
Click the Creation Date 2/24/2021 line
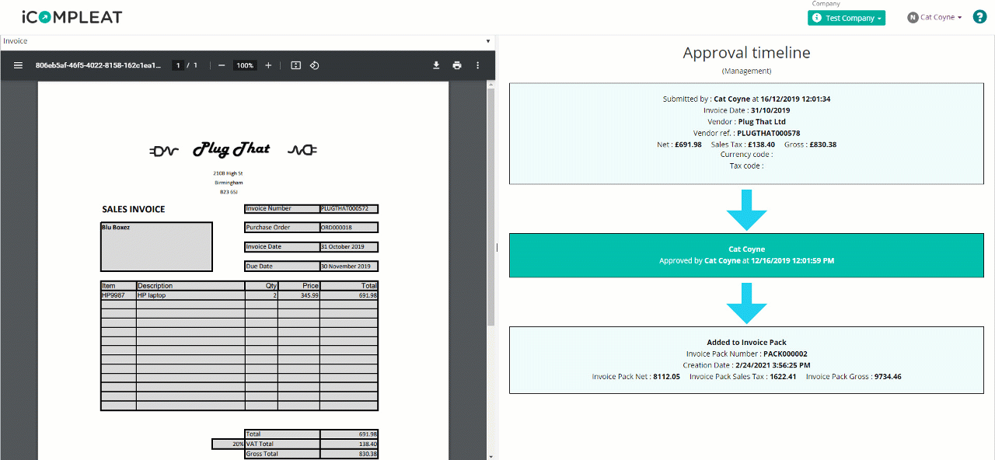pos(746,365)
